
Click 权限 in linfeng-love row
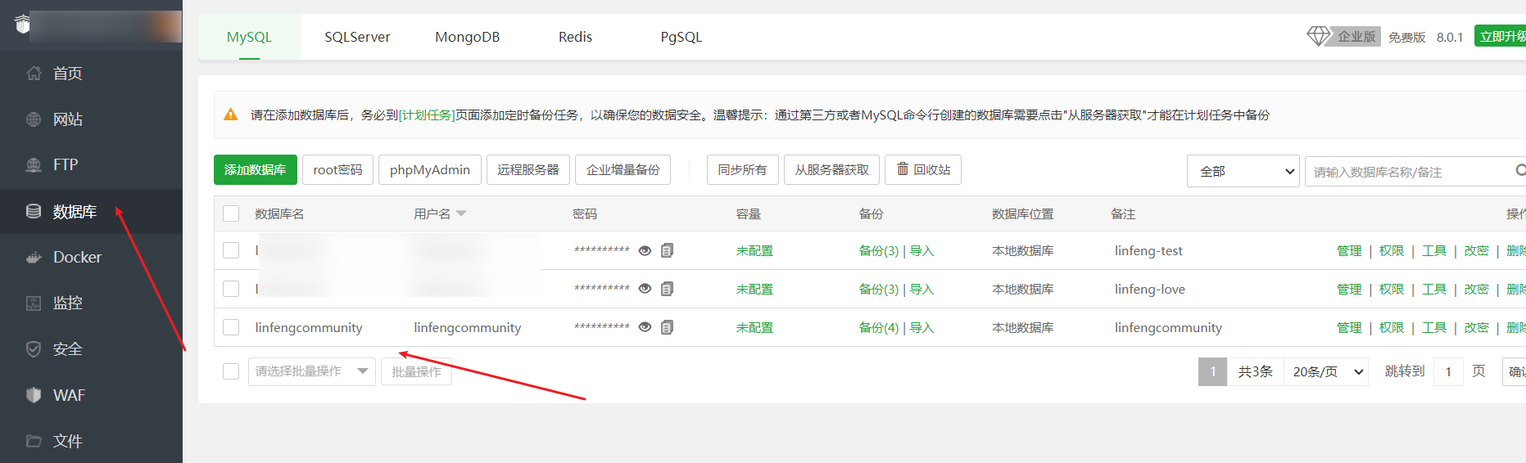point(1392,289)
